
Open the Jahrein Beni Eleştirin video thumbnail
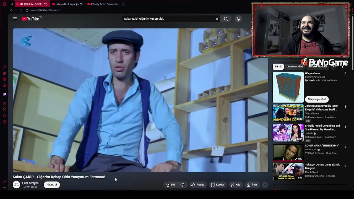click(288, 113)
